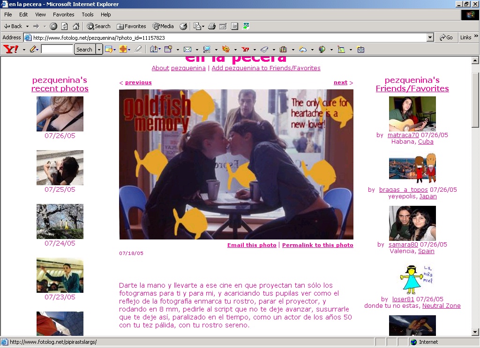The width and height of the screenshot is (480, 348).
Task: Click the Back arrow toolbar button
Action: click(13, 26)
